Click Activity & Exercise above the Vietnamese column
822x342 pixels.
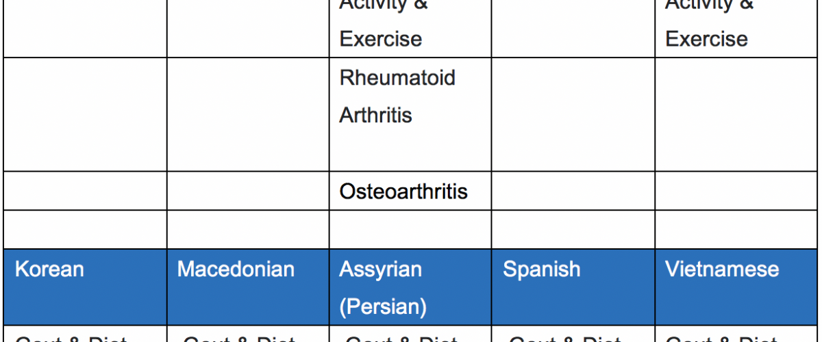click(710, 21)
